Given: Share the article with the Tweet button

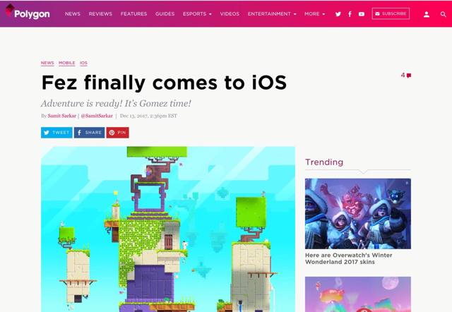Looking at the screenshot, I should coord(56,133).
